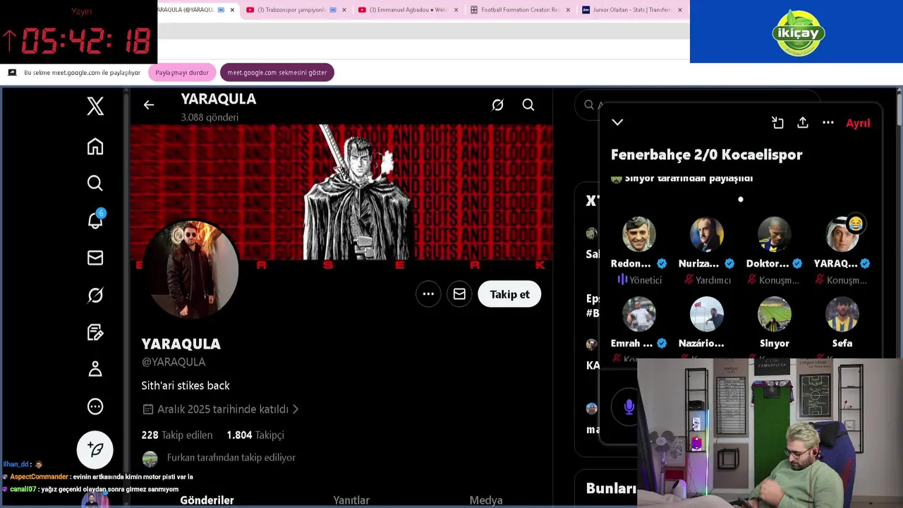The image size is (903, 508).
Task: Click Nuriza... co-host avatar in Space
Action: coord(706,234)
